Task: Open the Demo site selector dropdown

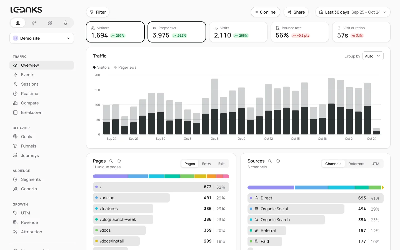Action: coord(42,38)
